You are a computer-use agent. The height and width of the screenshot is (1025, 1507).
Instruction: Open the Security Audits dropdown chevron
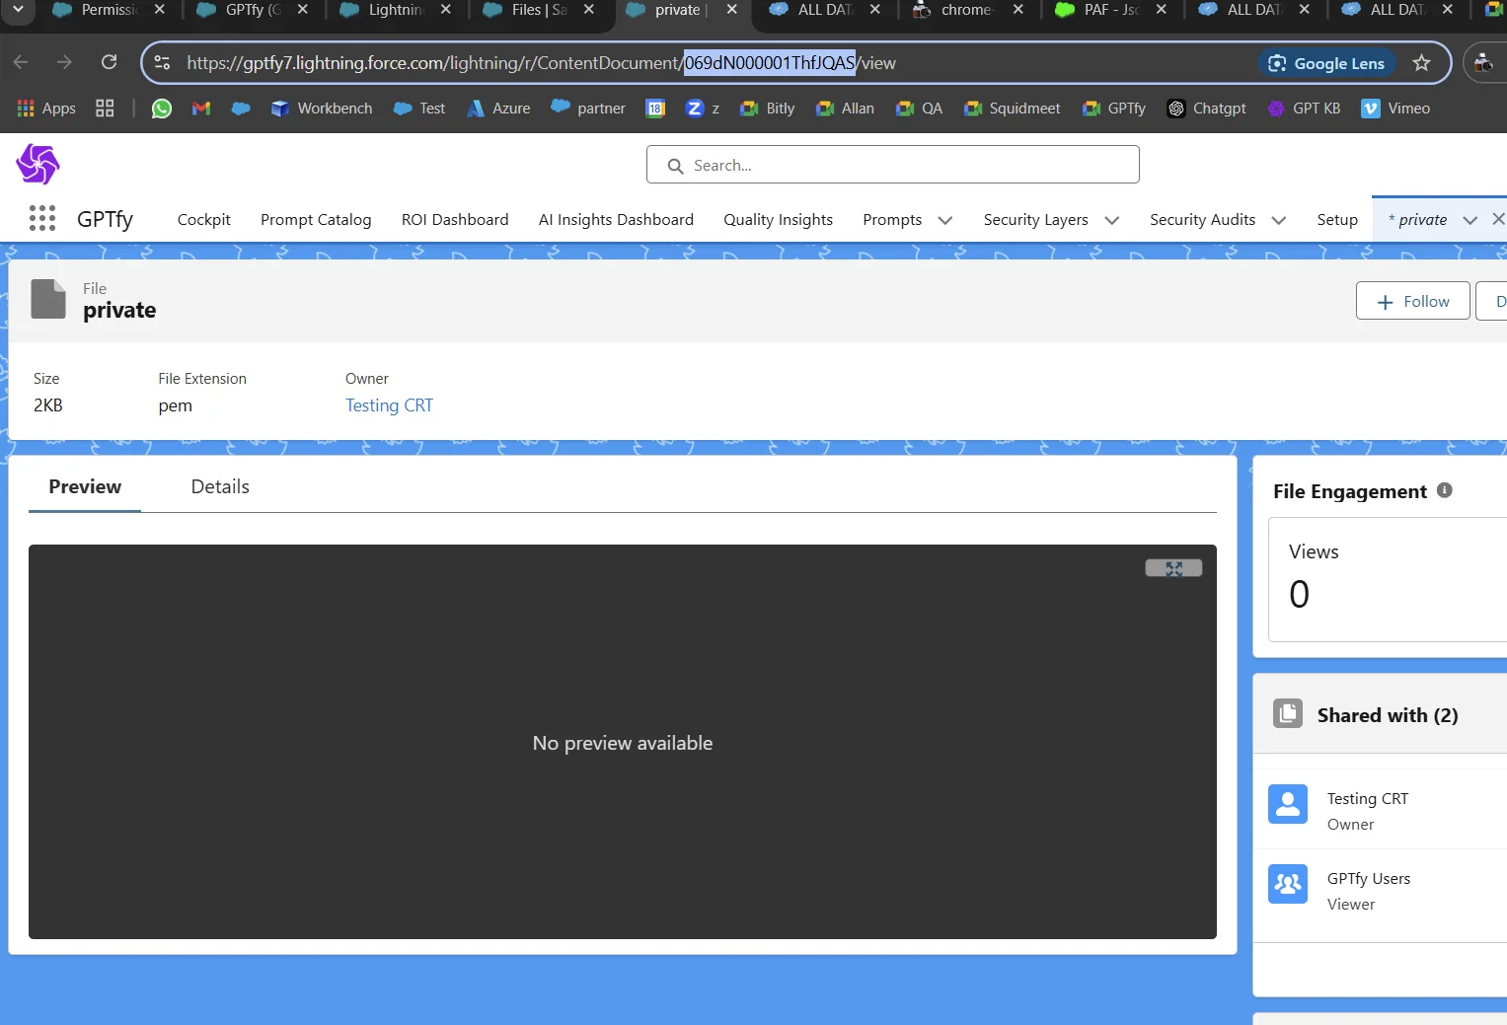(1278, 220)
